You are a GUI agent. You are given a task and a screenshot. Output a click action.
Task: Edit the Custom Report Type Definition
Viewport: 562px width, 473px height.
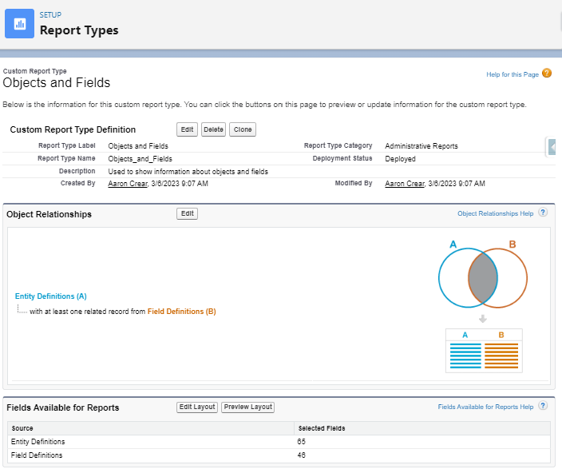click(x=187, y=129)
